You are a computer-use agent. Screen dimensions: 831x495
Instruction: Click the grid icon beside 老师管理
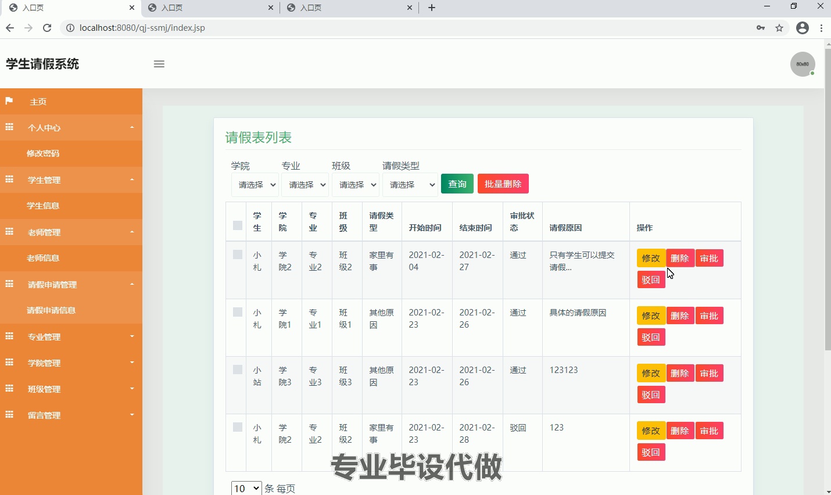click(x=9, y=232)
